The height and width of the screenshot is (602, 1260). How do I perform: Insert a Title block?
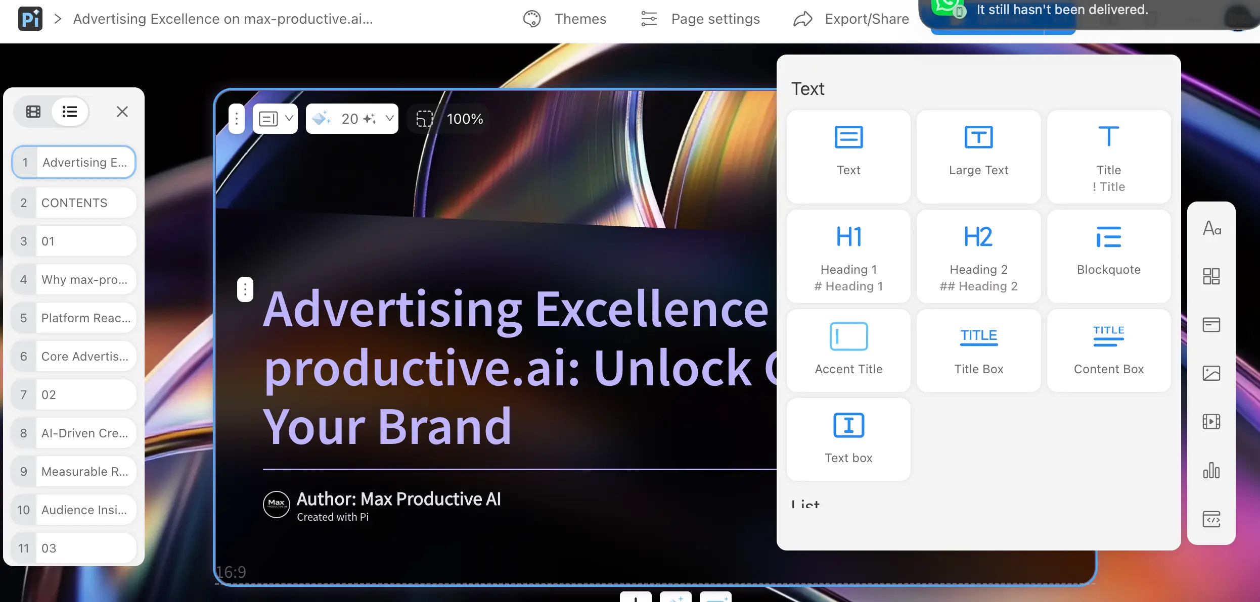point(1109,157)
